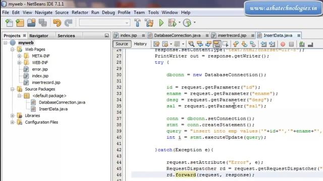Click Find Next Occurrence icon
The width and height of the screenshot is (323, 181).
tap(208, 44)
